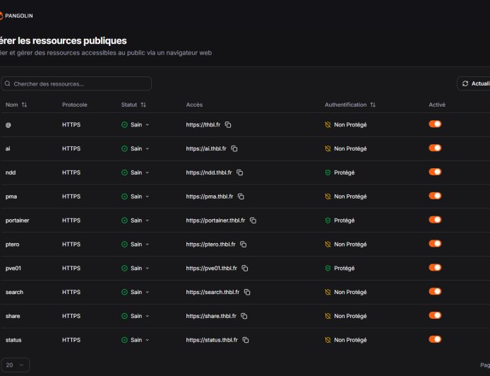Focus the Chercher des ressources search field
The height and width of the screenshot is (376, 490).
pyautogui.click(x=76, y=83)
